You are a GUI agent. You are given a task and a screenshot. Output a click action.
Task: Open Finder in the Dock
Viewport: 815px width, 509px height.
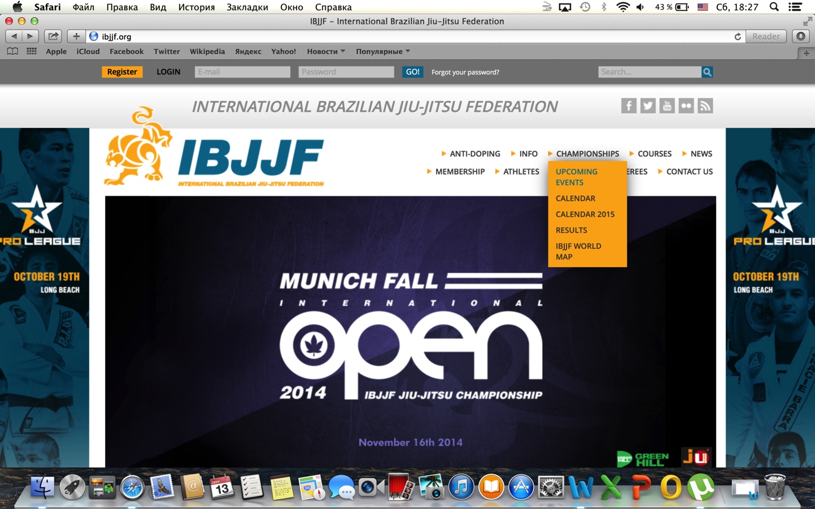(42, 488)
